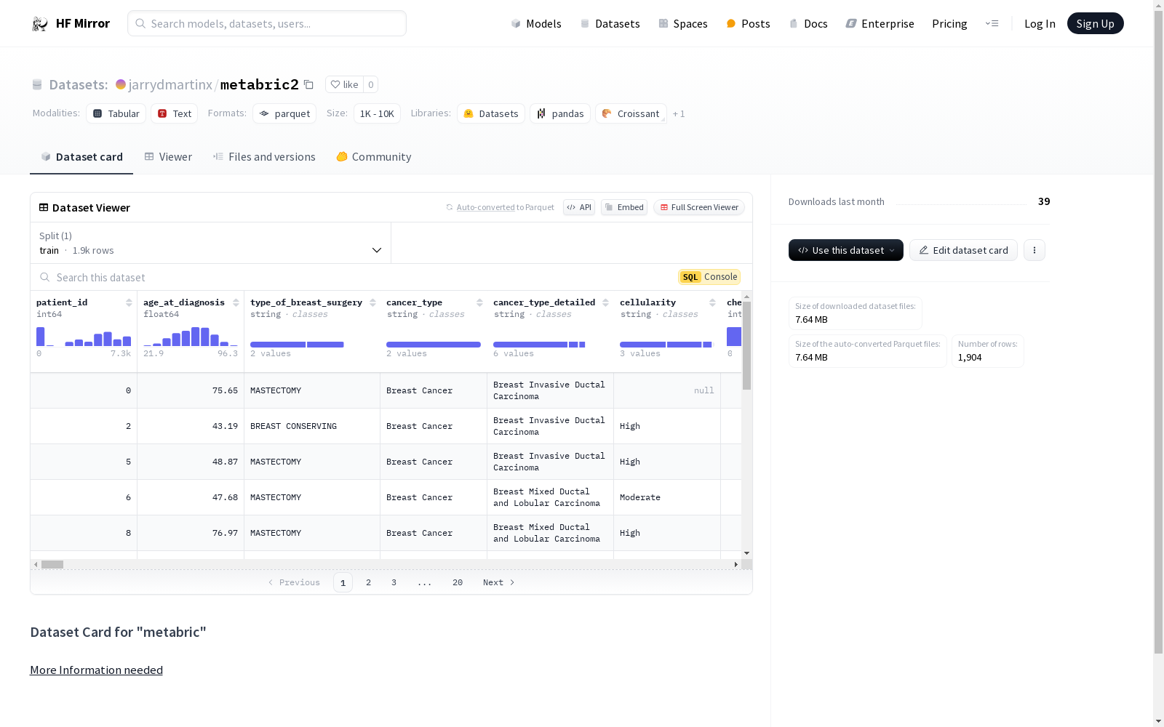This screenshot has height=727, width=1164.
Task: Open Enterprise page
Action: 880,24
